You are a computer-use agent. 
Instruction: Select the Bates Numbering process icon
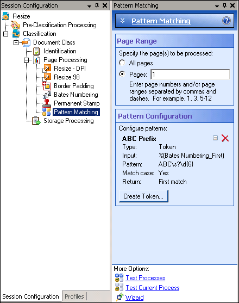(47, 95)
